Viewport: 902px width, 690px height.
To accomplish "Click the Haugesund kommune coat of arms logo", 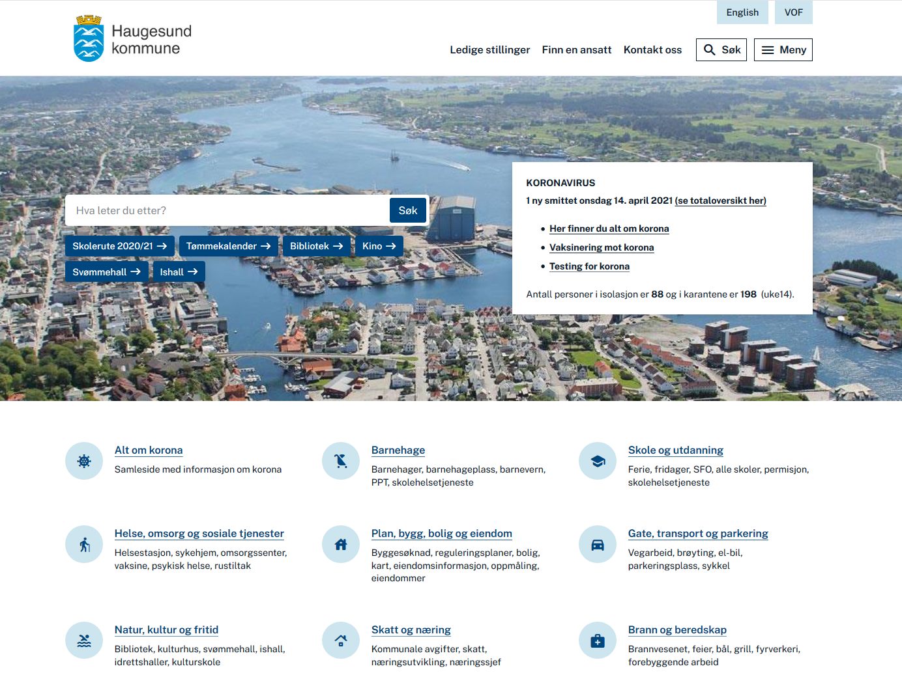I will click(89, 38).
